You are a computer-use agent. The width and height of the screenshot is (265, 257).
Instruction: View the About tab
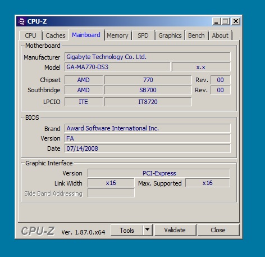(220, 35)
